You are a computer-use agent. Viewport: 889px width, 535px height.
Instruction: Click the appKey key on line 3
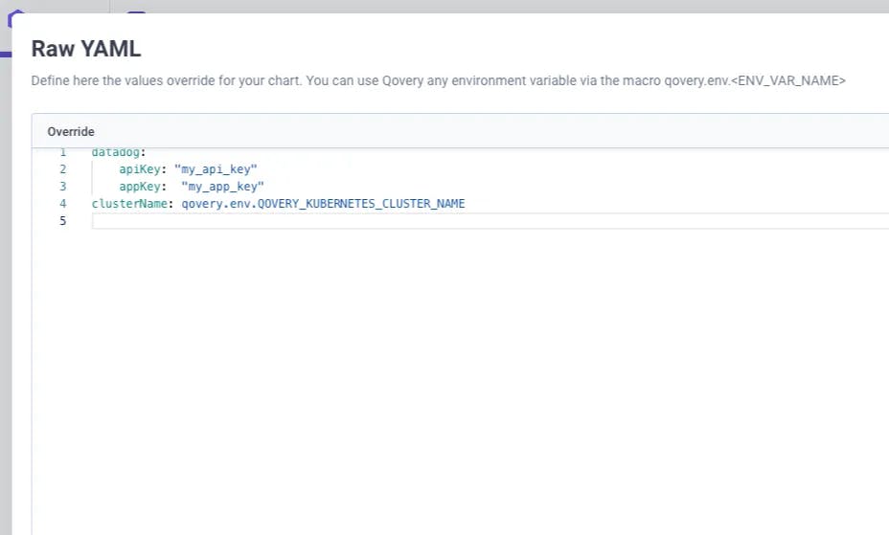click(x=140, y=187)
